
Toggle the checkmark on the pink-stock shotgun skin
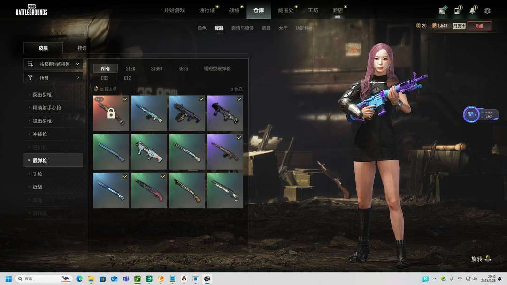click(x=163, y=176)
